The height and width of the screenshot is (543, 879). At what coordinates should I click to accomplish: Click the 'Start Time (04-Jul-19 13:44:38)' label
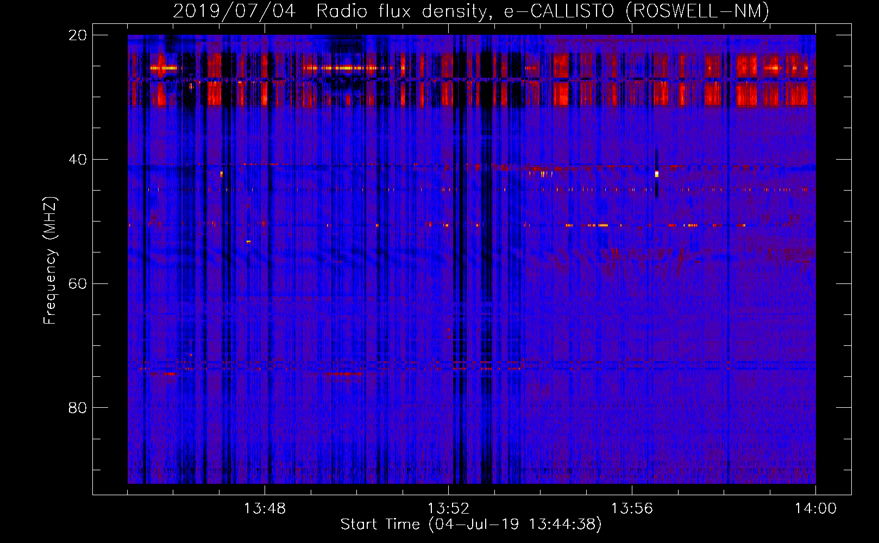point(471,525)
